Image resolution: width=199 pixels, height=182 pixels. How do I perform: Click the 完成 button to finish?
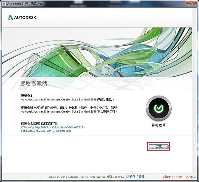coord(159,147)
